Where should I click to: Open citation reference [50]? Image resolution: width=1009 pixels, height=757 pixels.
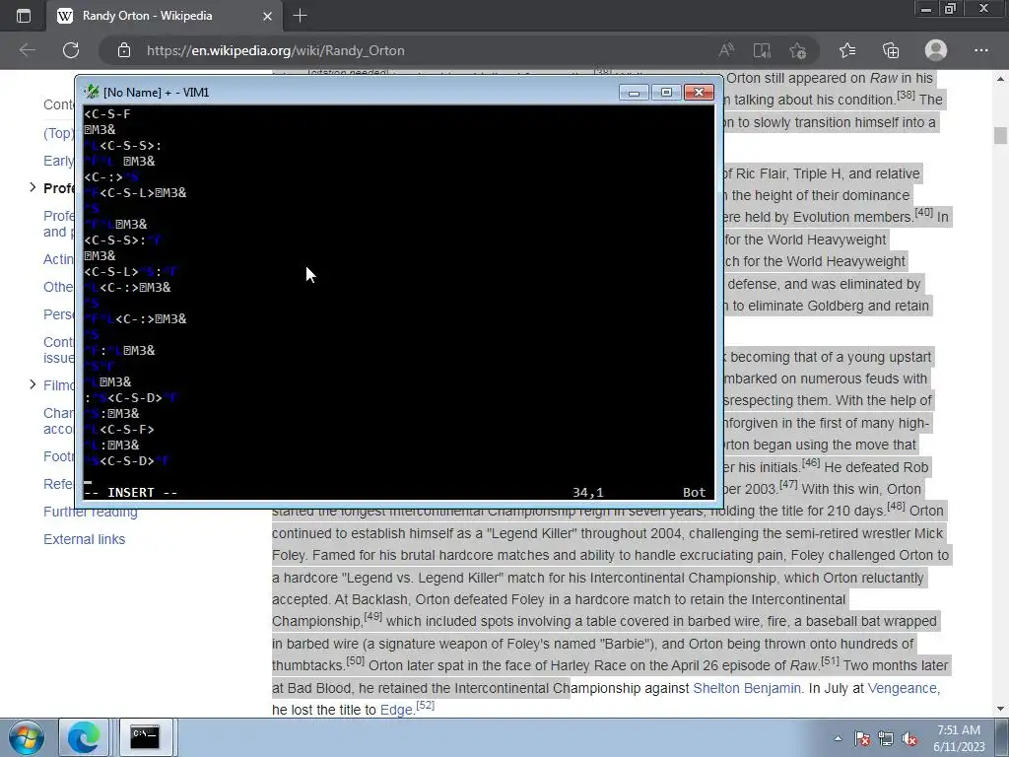[x=355, y=661]
